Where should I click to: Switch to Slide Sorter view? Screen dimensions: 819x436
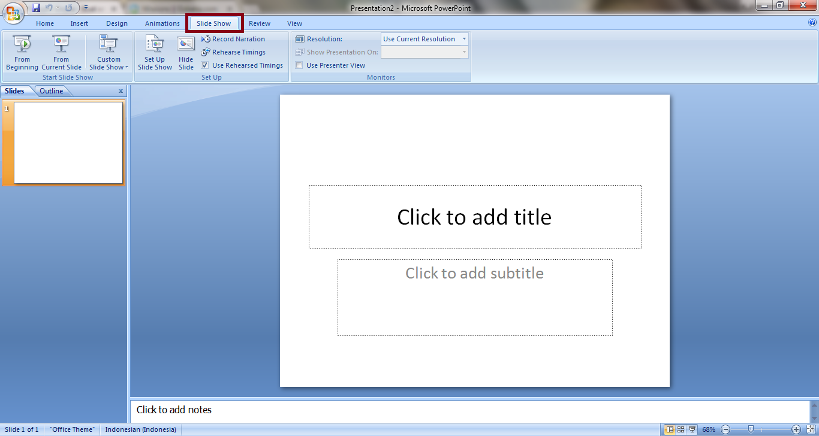[681, 429]
